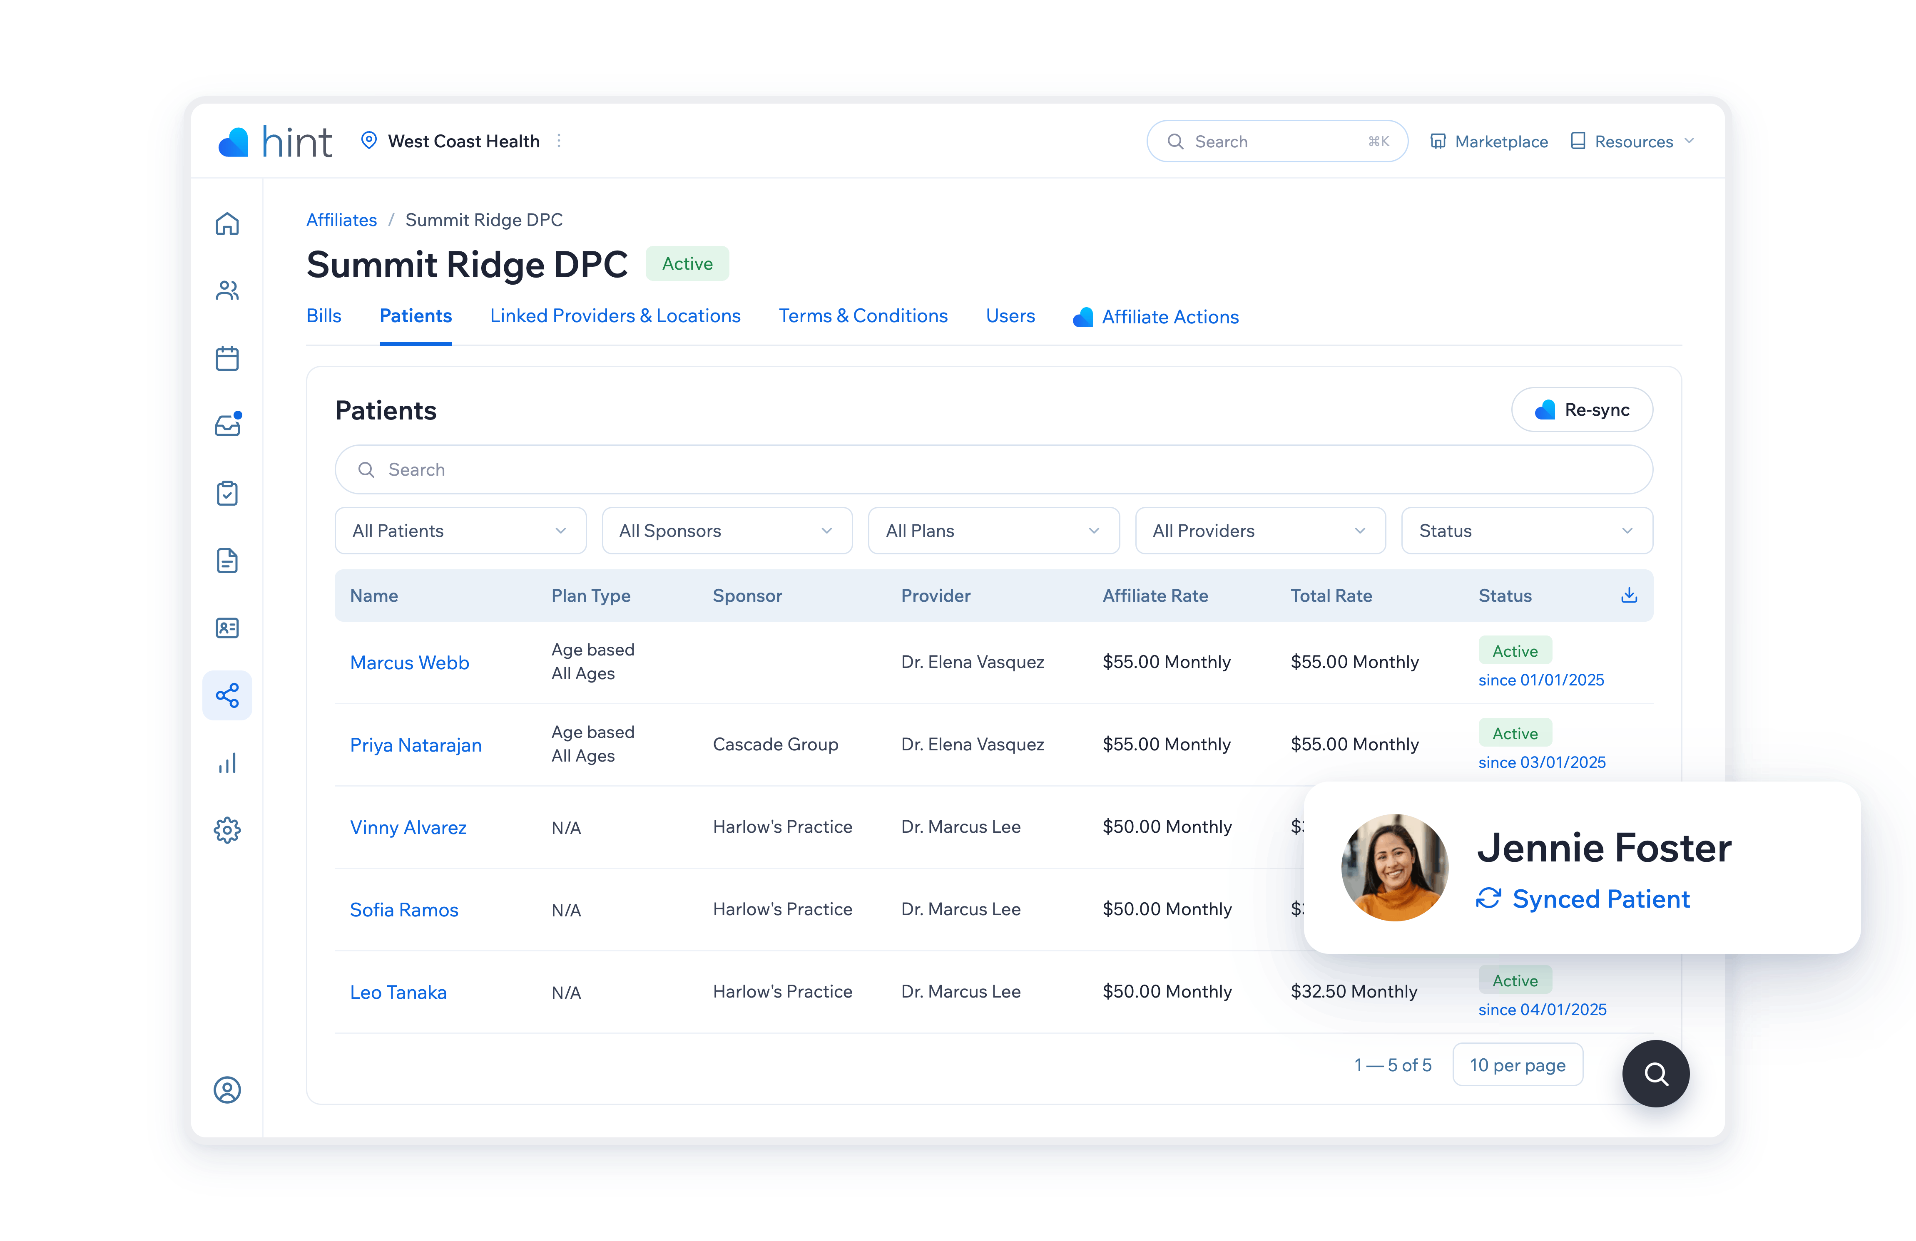Click since 03/01/2025 for Priya Natarajan

[1542, 762]
